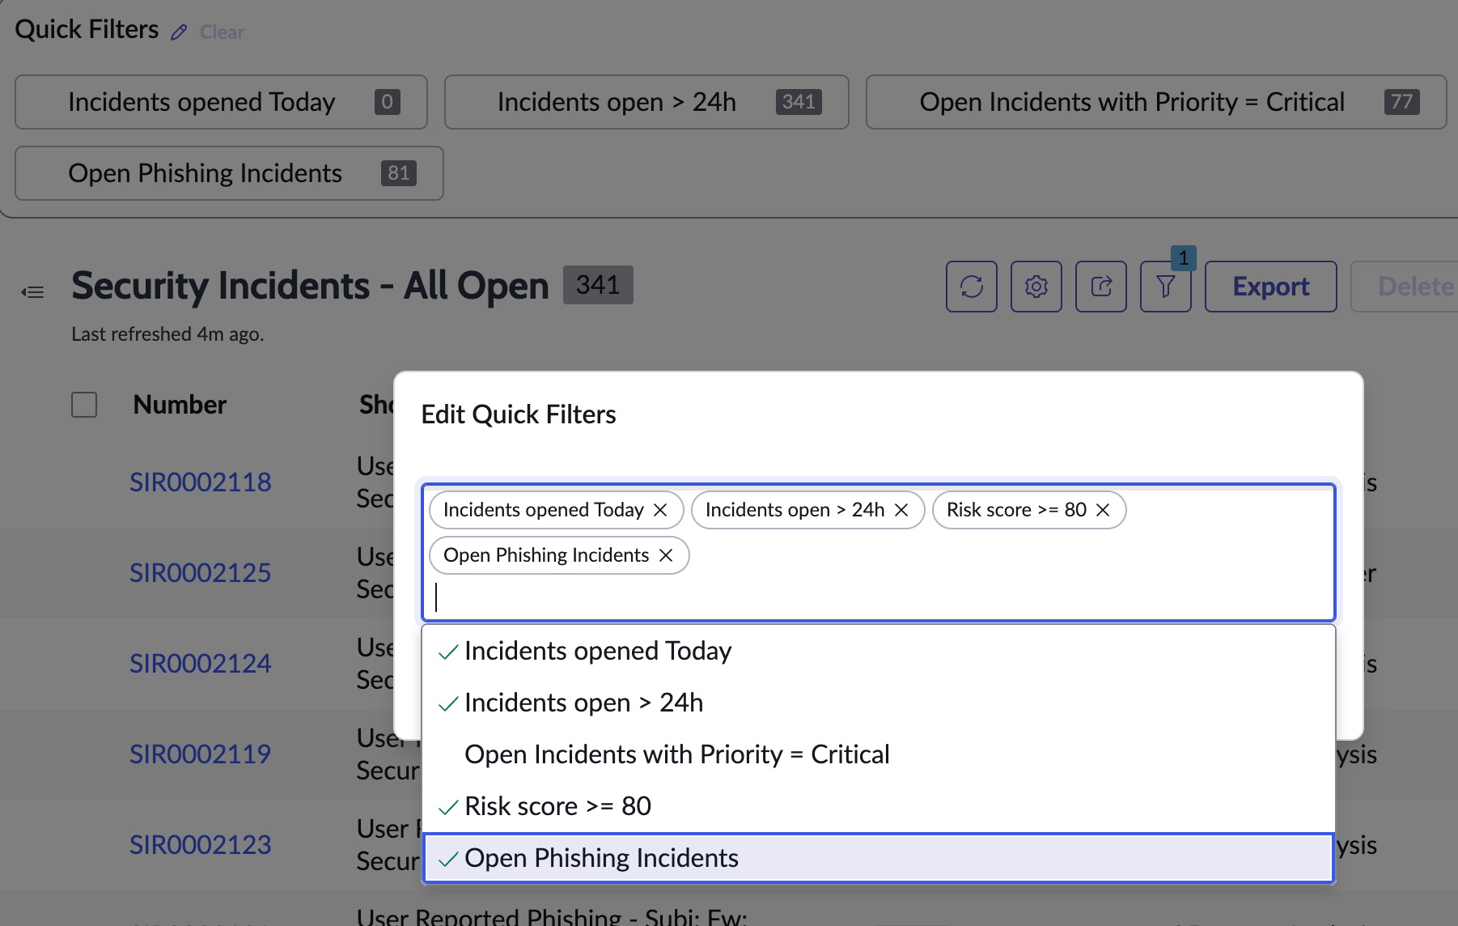1458x926 pixels.
Task: Remove the Open Phishing Incidents chip
Action: click(x=666, y=555)
